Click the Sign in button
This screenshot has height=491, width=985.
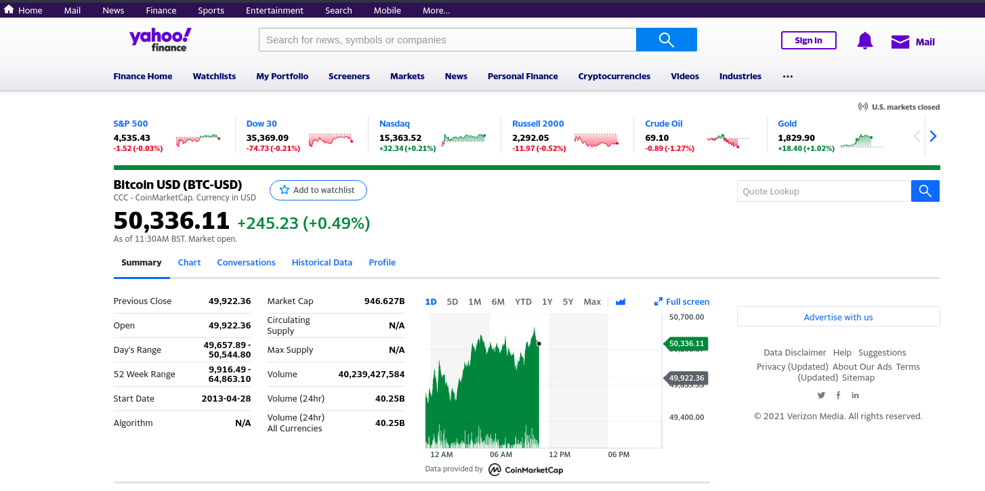point(809,41)
